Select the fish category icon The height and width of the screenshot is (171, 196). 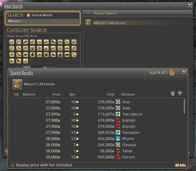[19, 61]
